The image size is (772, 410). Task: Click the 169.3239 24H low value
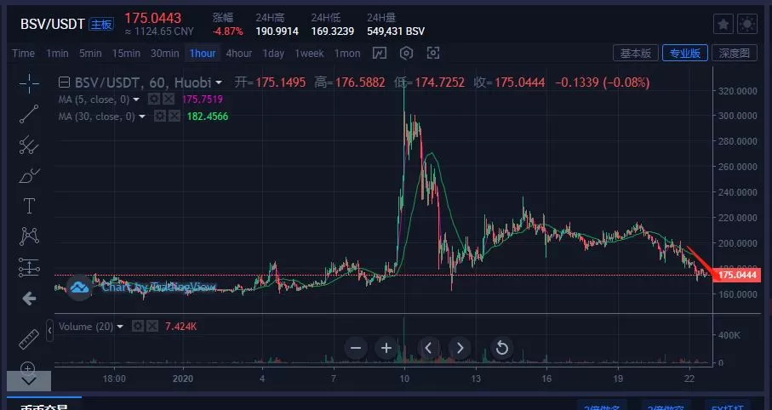[332, 31]
